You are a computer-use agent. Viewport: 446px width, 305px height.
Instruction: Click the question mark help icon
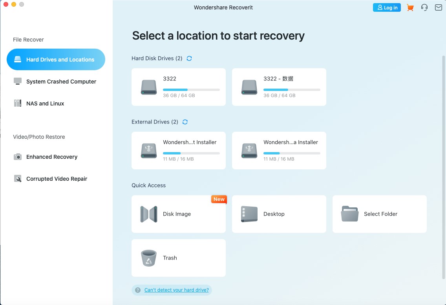138,290
